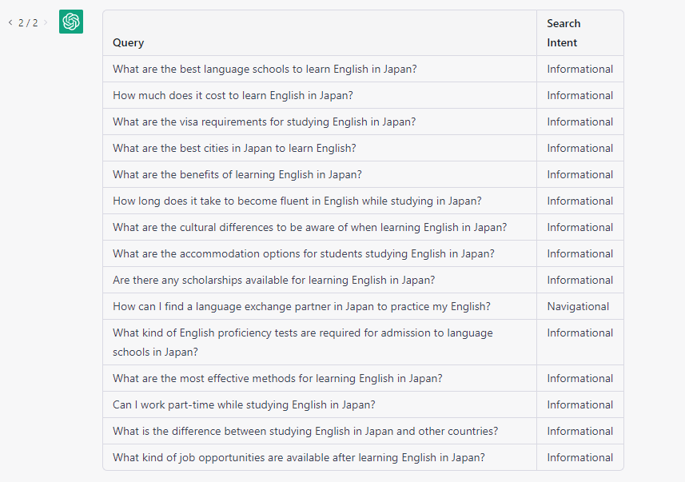Click the language exchange partner query
Viewport: 685px width, 482px height.
pos(301,306)
